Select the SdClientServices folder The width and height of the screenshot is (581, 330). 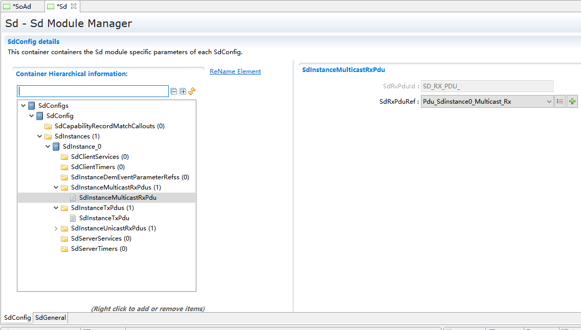point(95,157)
